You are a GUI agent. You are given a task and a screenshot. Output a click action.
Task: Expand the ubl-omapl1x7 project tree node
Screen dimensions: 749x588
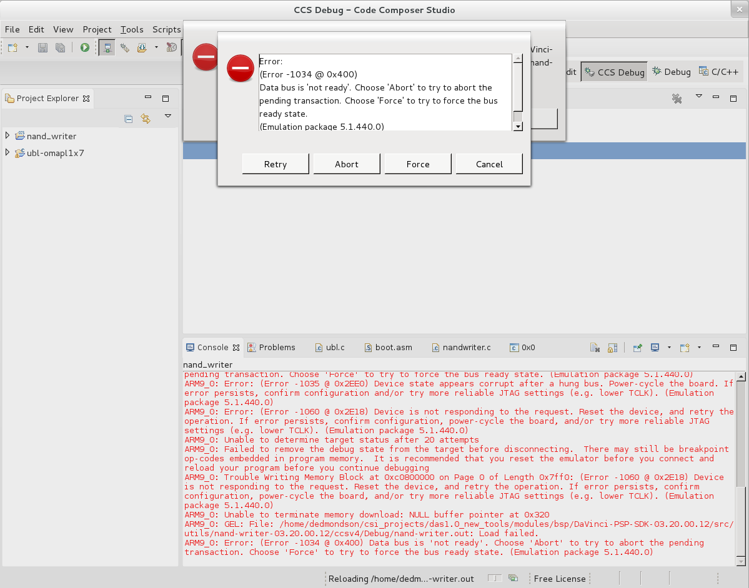tap(7, 153)
